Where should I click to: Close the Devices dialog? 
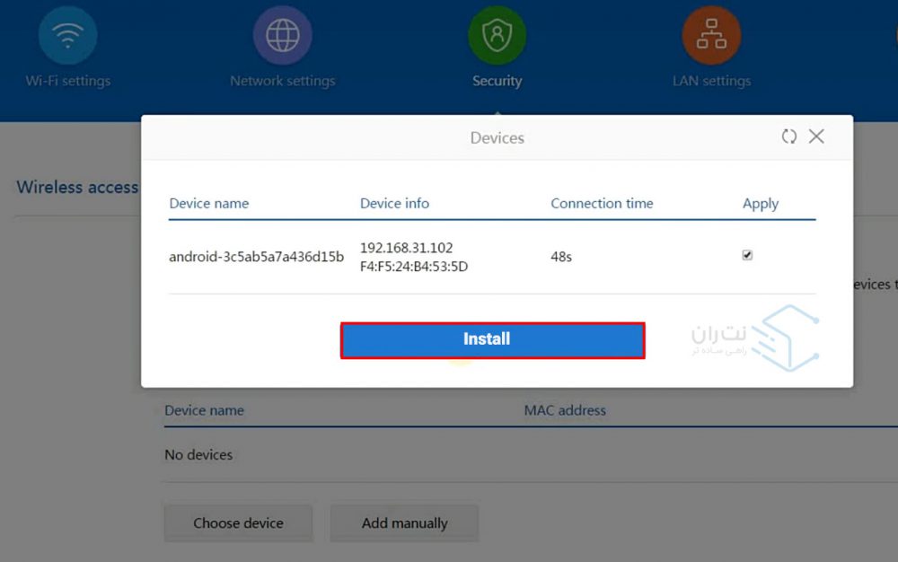(x=816, y=136)
